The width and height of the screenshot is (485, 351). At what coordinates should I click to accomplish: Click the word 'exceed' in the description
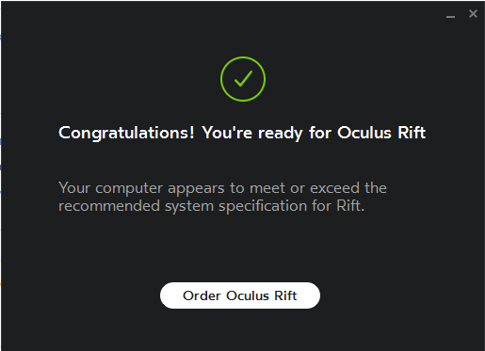tap(334, 188)
